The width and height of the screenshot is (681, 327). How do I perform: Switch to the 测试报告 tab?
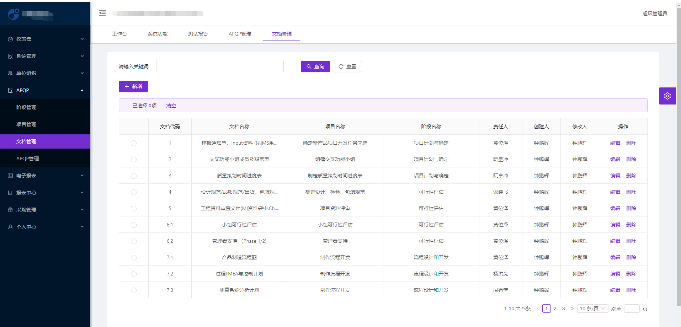coord(197,34)
